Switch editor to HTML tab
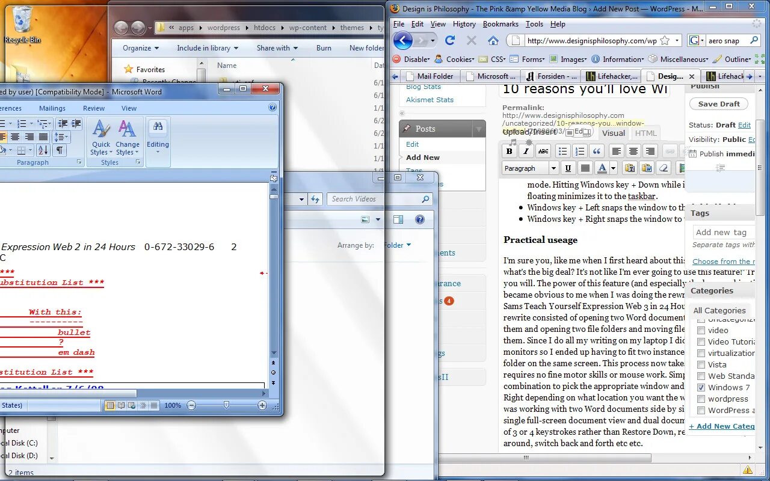The width and height of the screenshot is (770, 481). coord(646,133)
